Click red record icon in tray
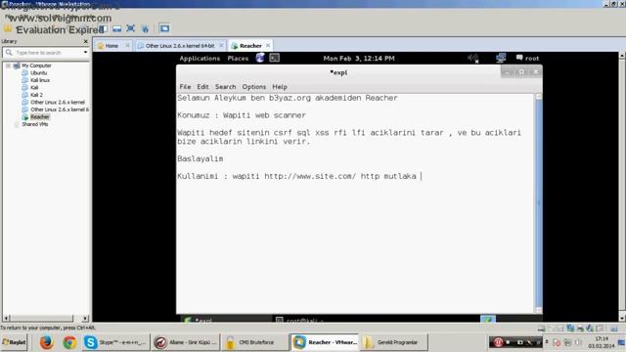Image resolution: width=626 pixels, height=352 pixels. point(498,342)
